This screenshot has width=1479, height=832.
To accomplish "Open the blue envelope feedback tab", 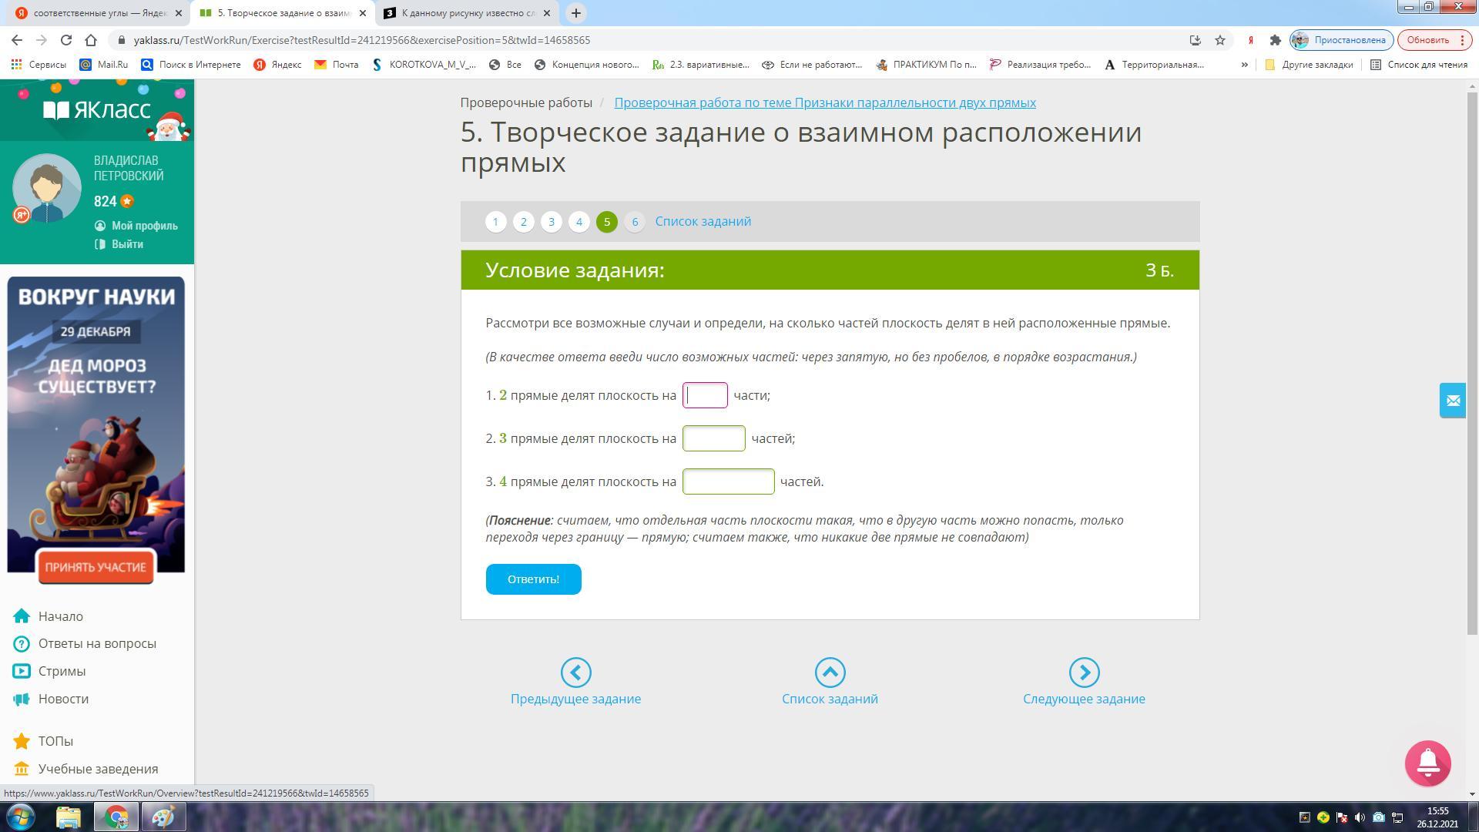I will (1452, 401).
